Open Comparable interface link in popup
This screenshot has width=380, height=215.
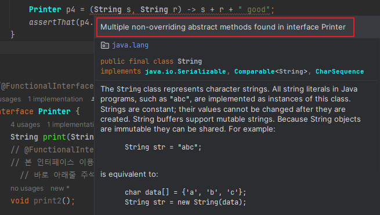pyautogui.click(x=255, y=71)
